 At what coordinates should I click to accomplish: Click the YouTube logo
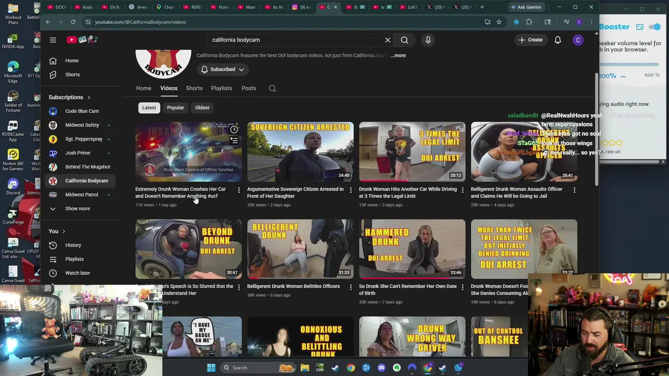pyautogui.click(x=82, y=40)
